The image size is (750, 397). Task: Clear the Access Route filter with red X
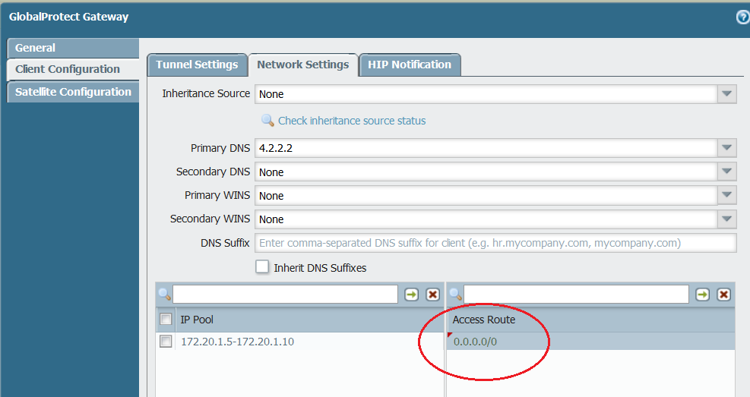(723, 295)
